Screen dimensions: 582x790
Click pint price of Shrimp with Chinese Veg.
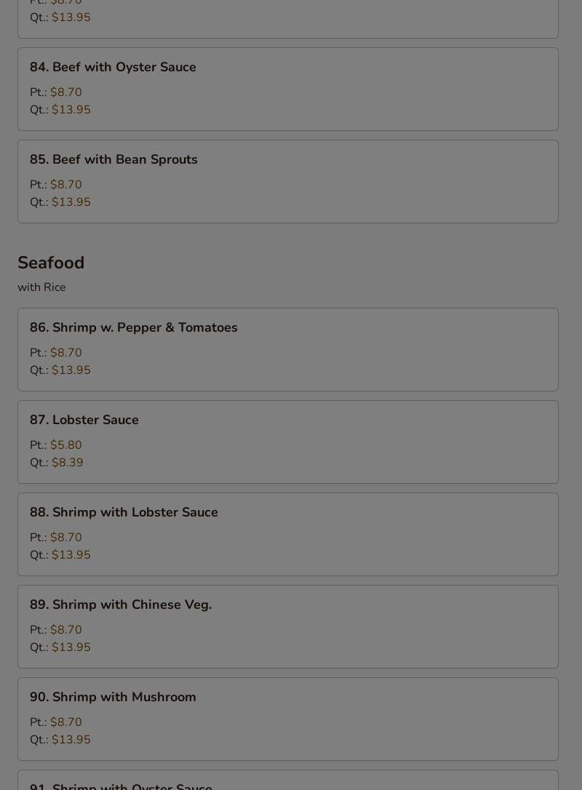pos(66,630)
